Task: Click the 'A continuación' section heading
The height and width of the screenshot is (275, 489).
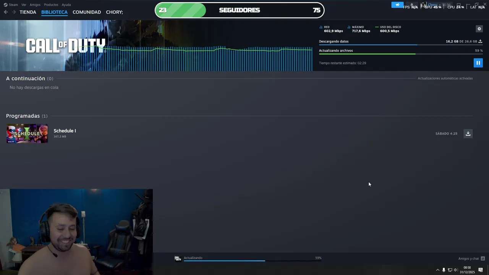Action: pos(26,78)
